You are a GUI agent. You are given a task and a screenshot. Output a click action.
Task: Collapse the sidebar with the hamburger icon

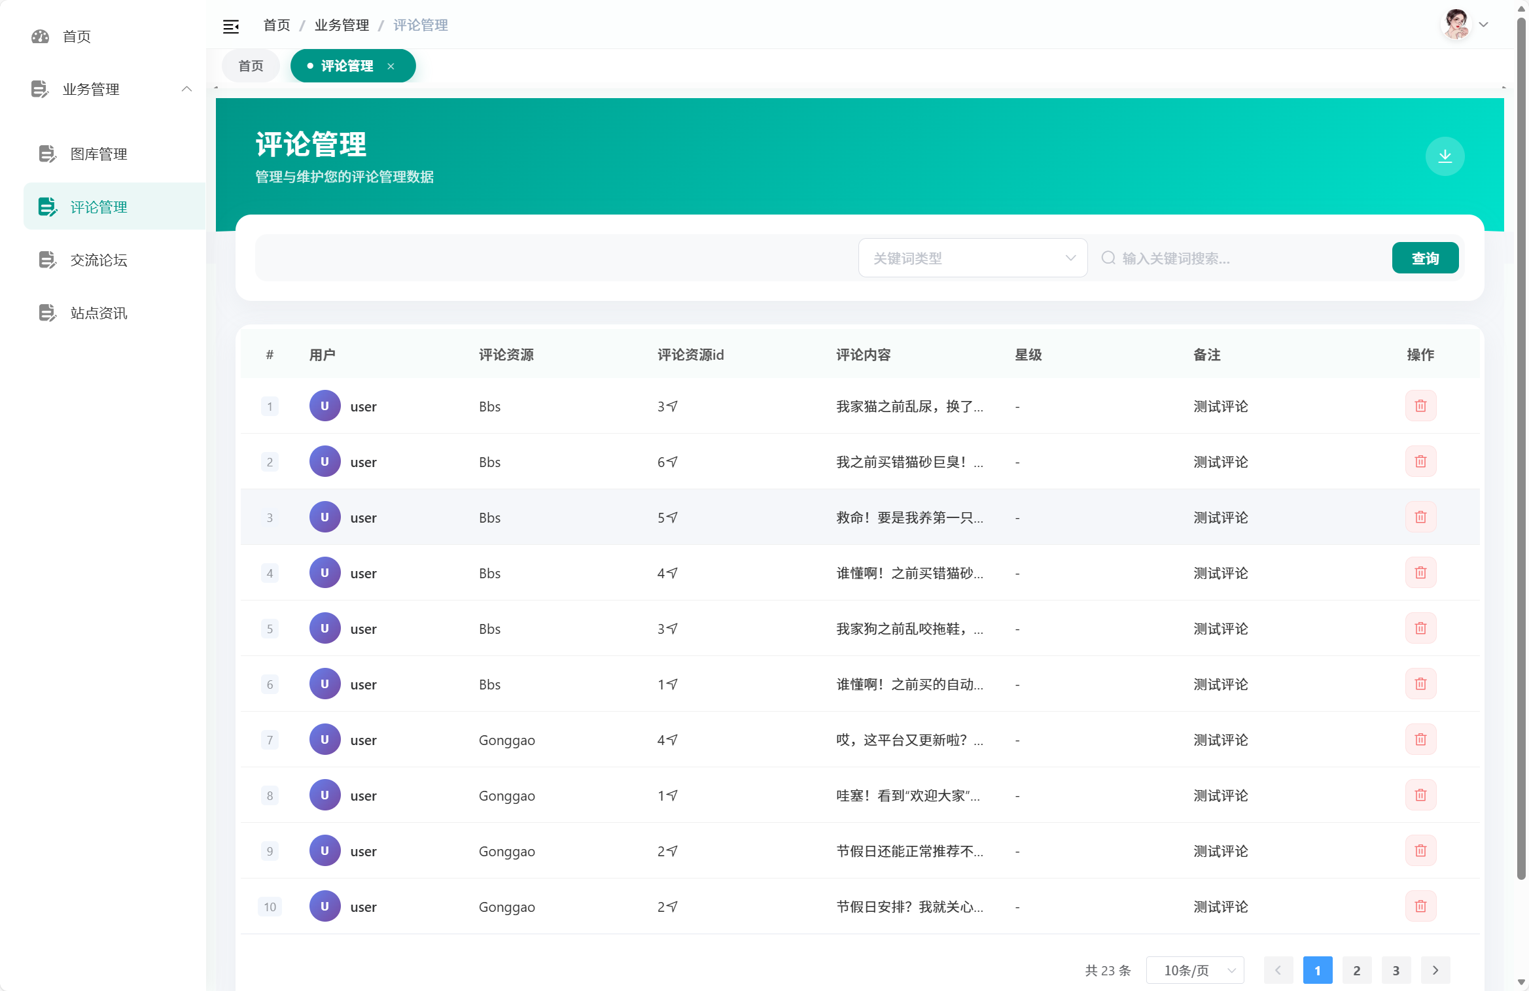pyautogui.click(x=232, y=25)
